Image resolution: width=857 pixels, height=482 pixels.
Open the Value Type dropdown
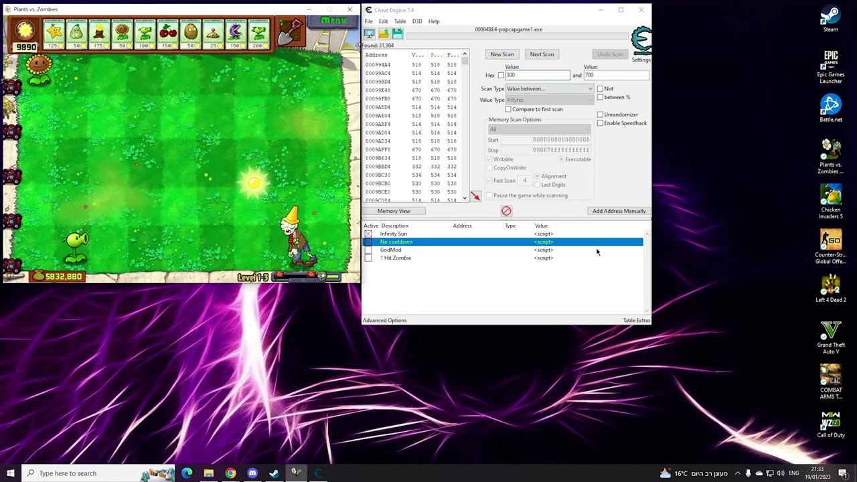pos(550,100)
